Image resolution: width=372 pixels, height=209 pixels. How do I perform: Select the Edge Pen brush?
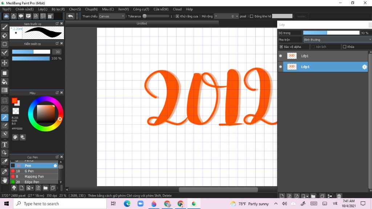pos(34,182)
